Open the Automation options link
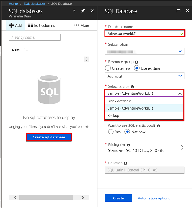This screenshot has width=192, height=208. click(x=154, y=198)
